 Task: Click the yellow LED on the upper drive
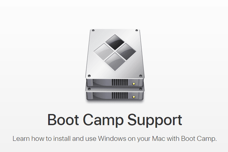pos(134,84)
